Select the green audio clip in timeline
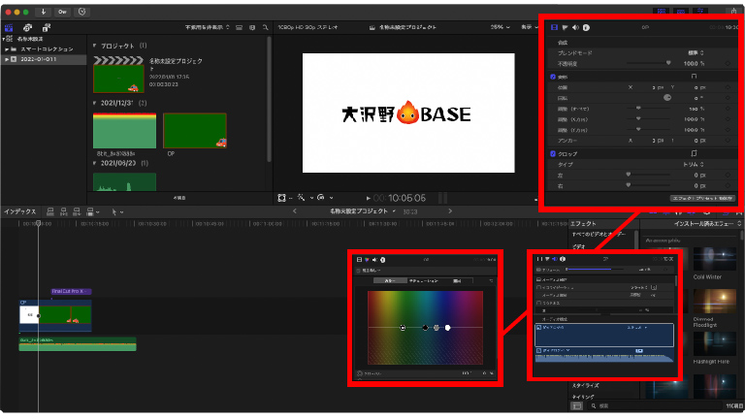The image size is (745, 419). tap(78, 344)
